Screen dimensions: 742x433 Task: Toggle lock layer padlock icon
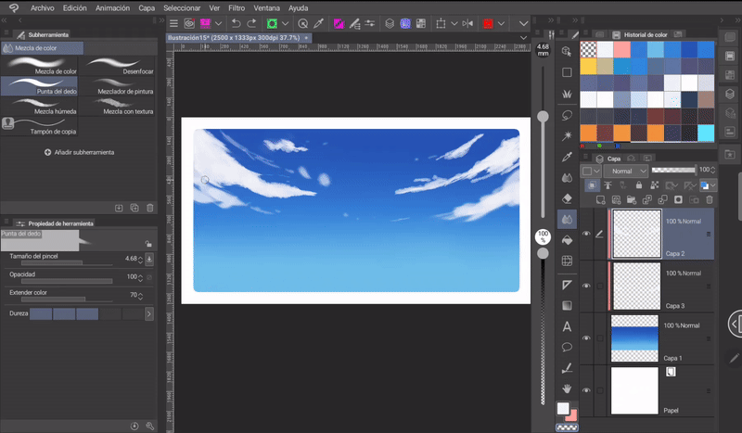click(639, 185)
